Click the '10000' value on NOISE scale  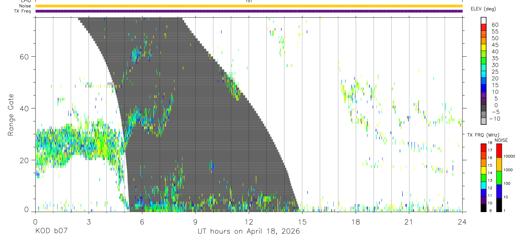point(510,157)
